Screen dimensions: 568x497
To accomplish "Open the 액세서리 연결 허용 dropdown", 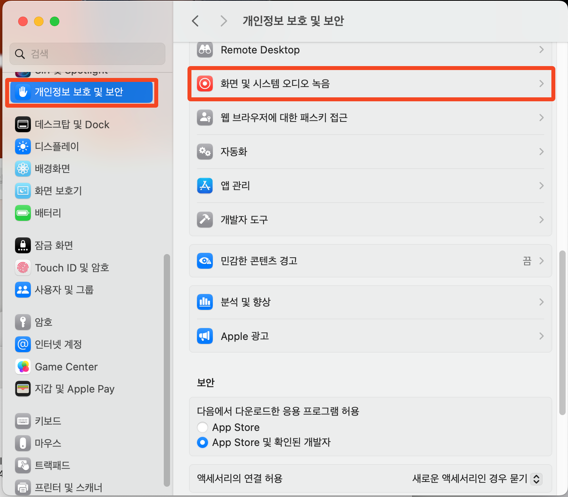I will (537, 478).
